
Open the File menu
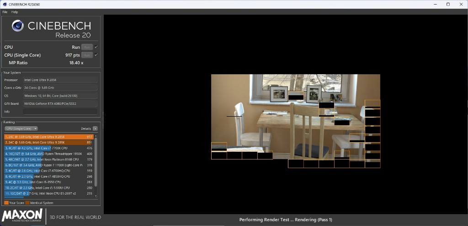coord(5,12)
